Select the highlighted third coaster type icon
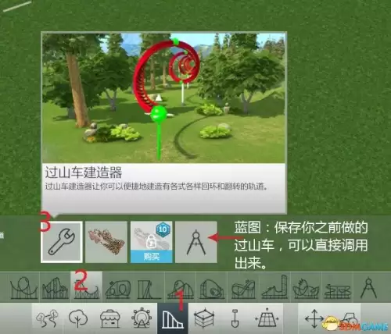The width and height of the screenshot is (391, 334). 87,287
